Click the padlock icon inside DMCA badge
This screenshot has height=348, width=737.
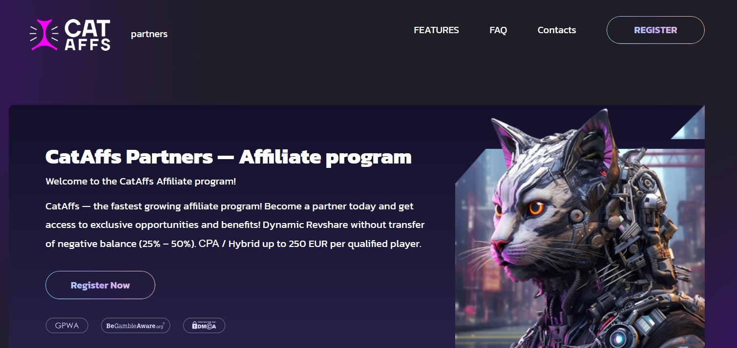tap(194, 326)
